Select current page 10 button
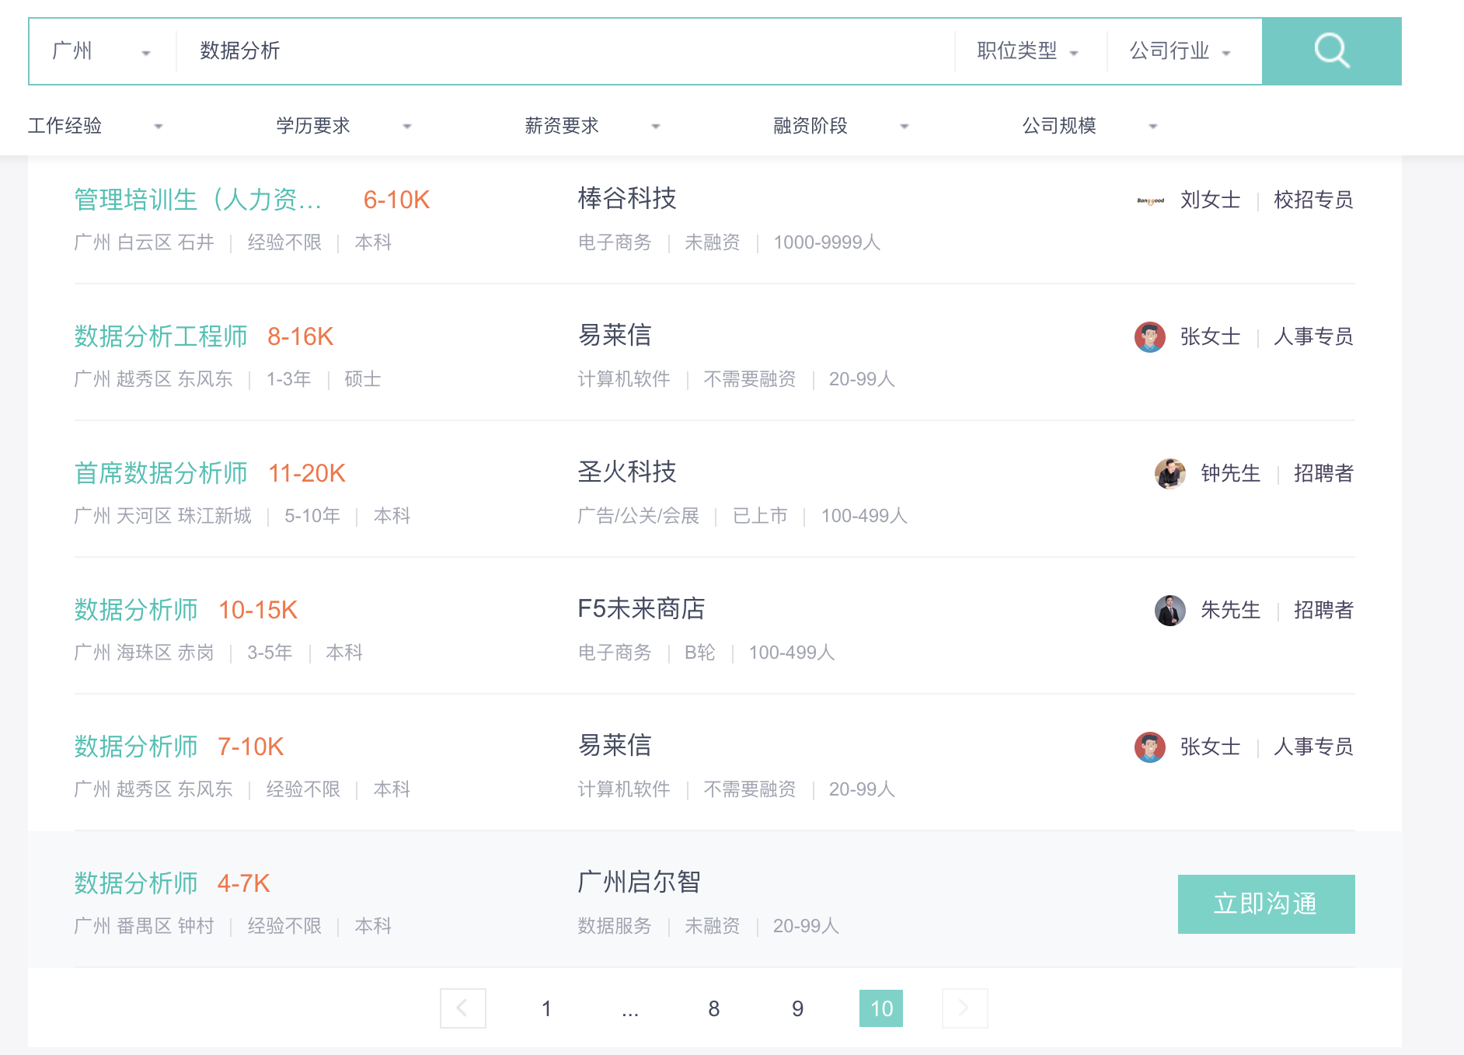The image size is (1464, 1055). click(x=881, y=1008)
